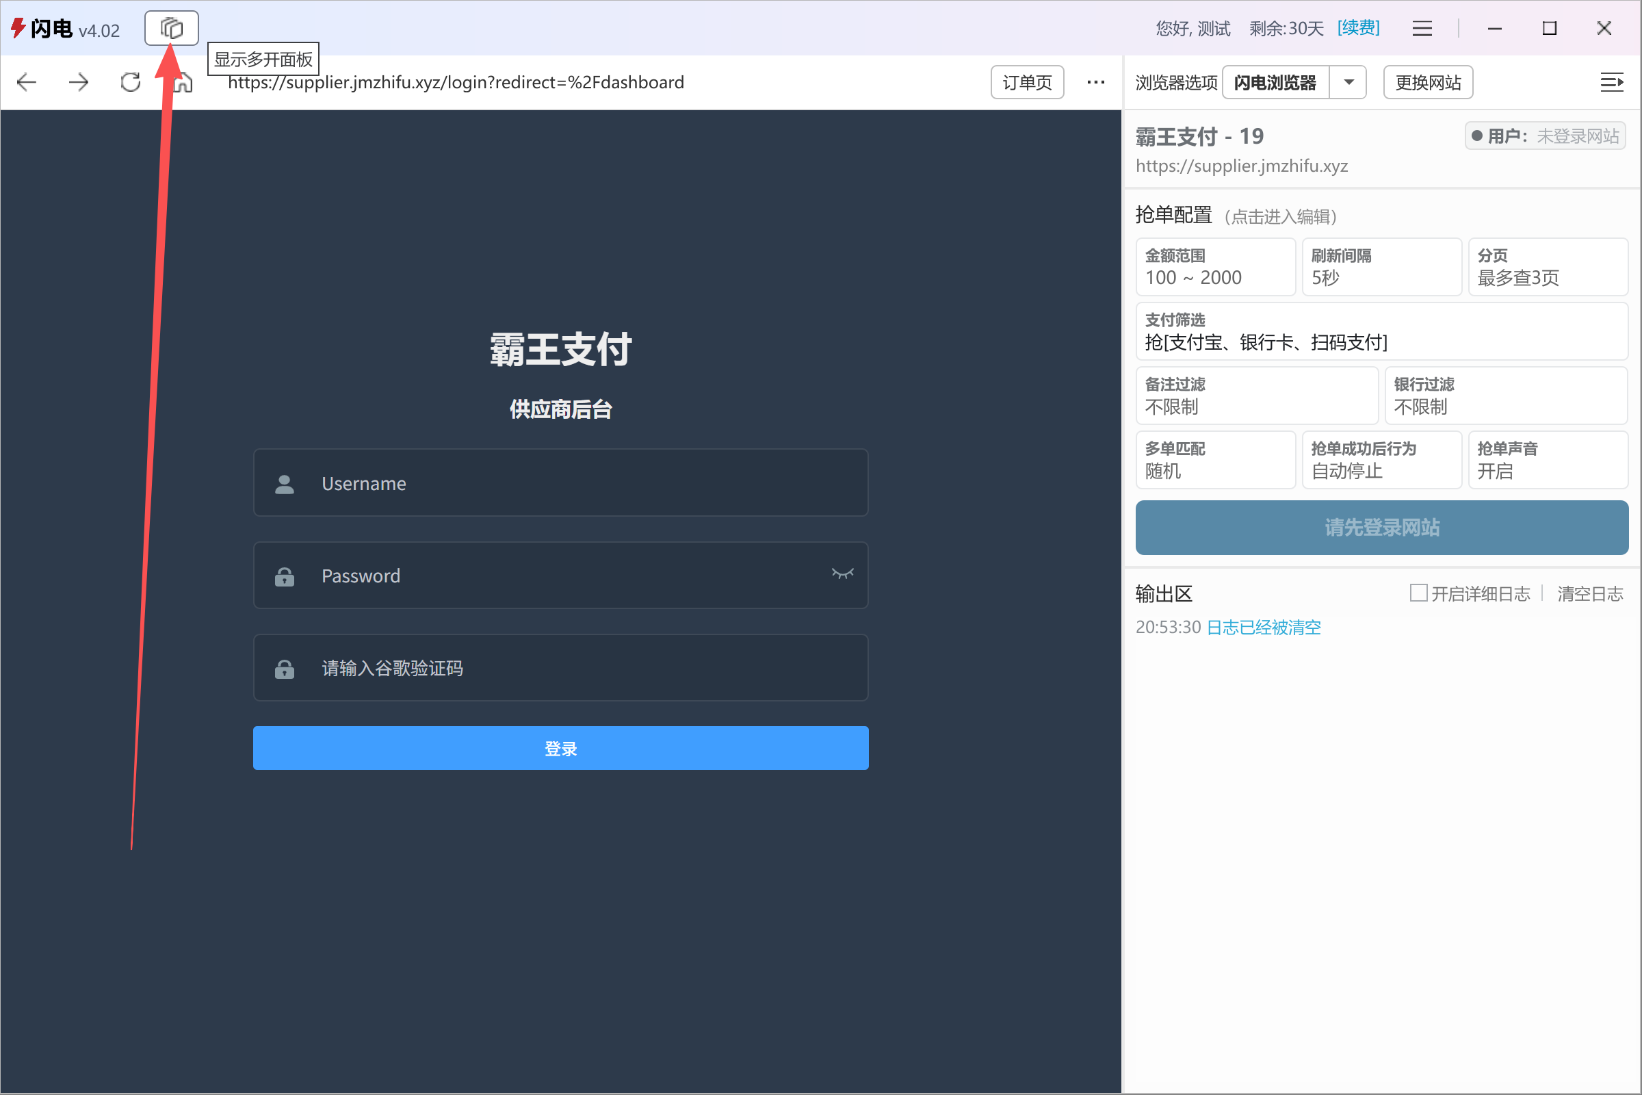1642x1095 pixels.
Task: Click the 续费 renewal link
Action: pyautogui.click(x=1358, y=28)
